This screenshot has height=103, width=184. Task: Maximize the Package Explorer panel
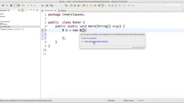pos(37,10)
